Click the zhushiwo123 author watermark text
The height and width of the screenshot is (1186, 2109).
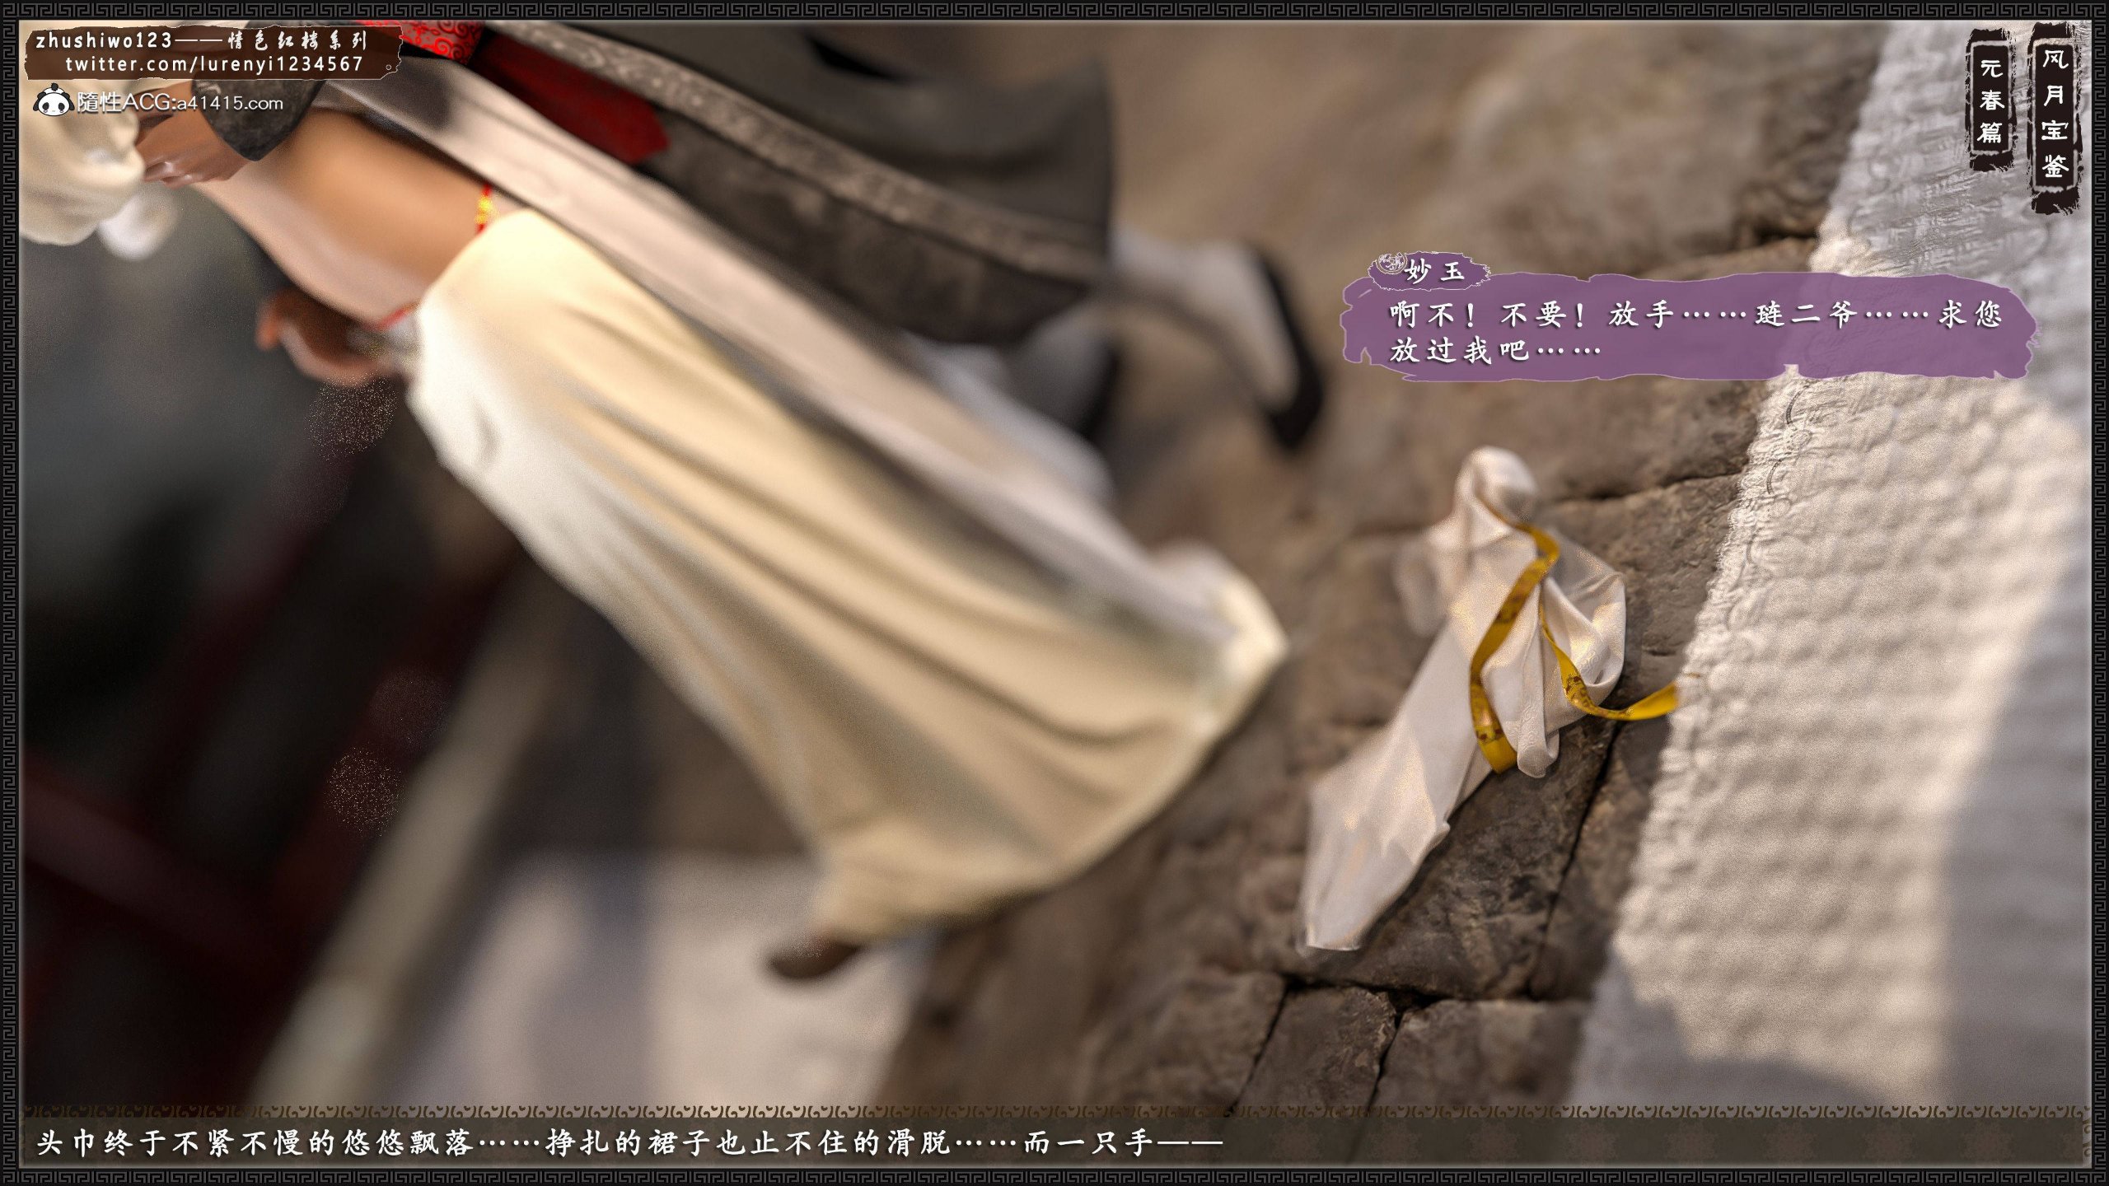pyautogui.click(x=104, y=40)
